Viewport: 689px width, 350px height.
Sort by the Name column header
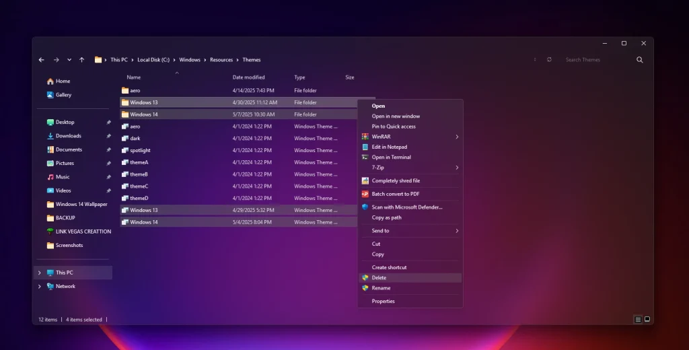coord(134,77)
